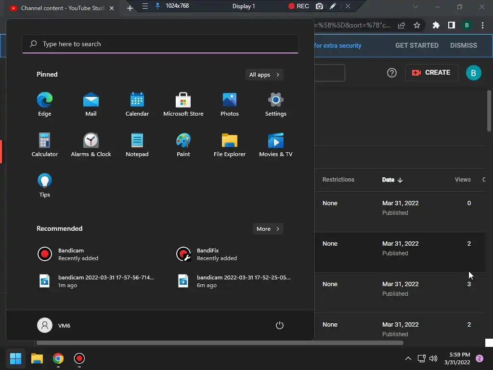493x370 pixels.
Task: Show More recommended items
Action: pos(268,229)
